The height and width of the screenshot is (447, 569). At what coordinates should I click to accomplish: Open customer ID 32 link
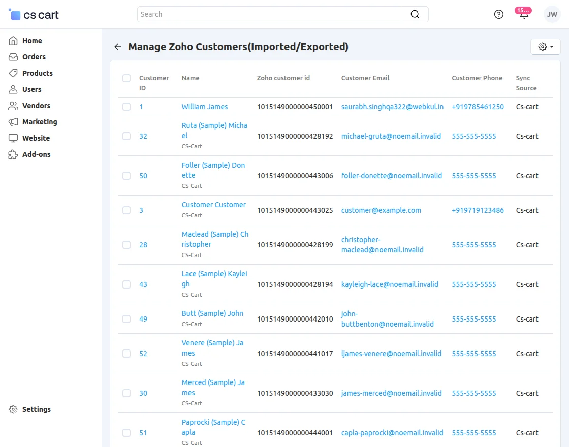click(143, 136)
